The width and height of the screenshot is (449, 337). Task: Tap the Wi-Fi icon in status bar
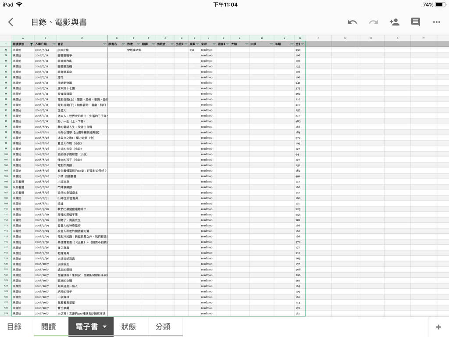(19, 4)
